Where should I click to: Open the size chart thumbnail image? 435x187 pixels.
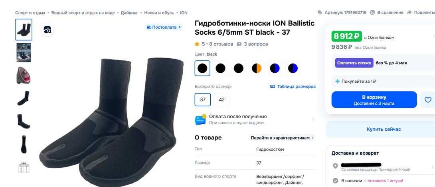tap(24, 167)
